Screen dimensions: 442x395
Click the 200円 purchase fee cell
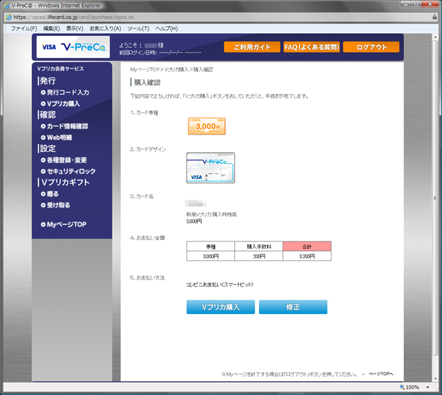pos(259,256)
